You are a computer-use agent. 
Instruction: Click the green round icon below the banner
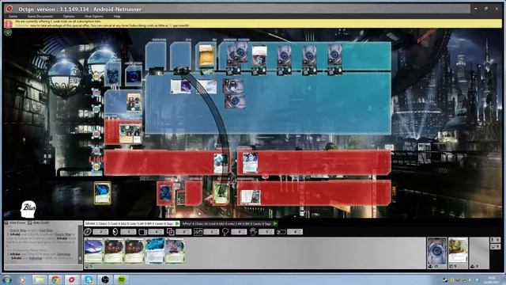coord(8,32)
